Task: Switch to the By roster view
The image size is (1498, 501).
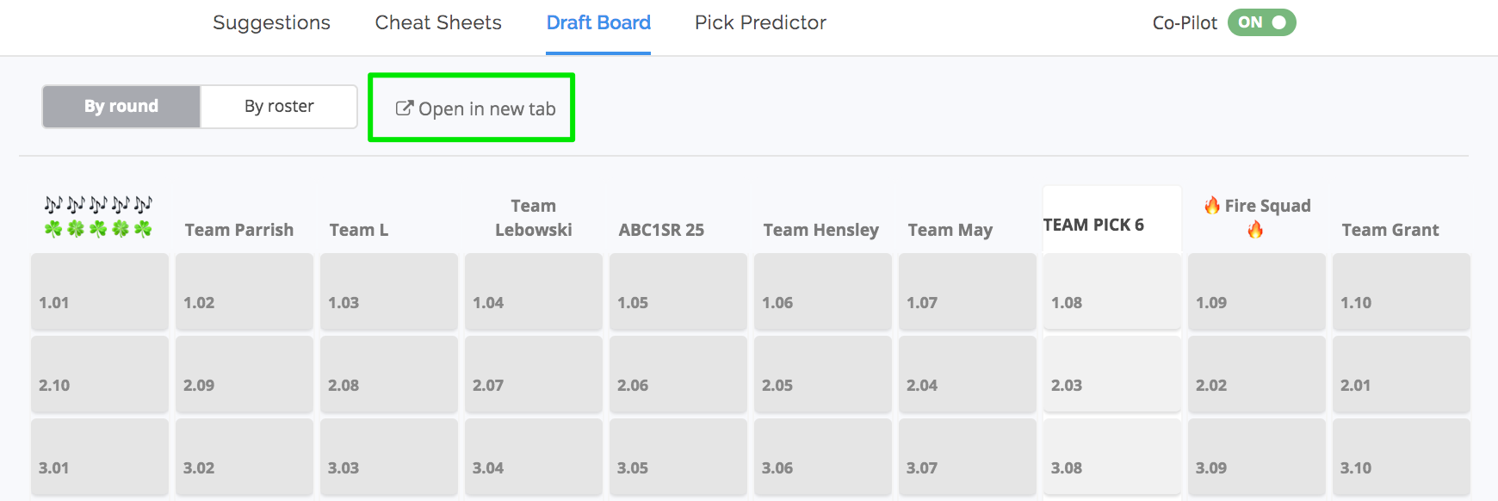Action: (x=279, y=107)
